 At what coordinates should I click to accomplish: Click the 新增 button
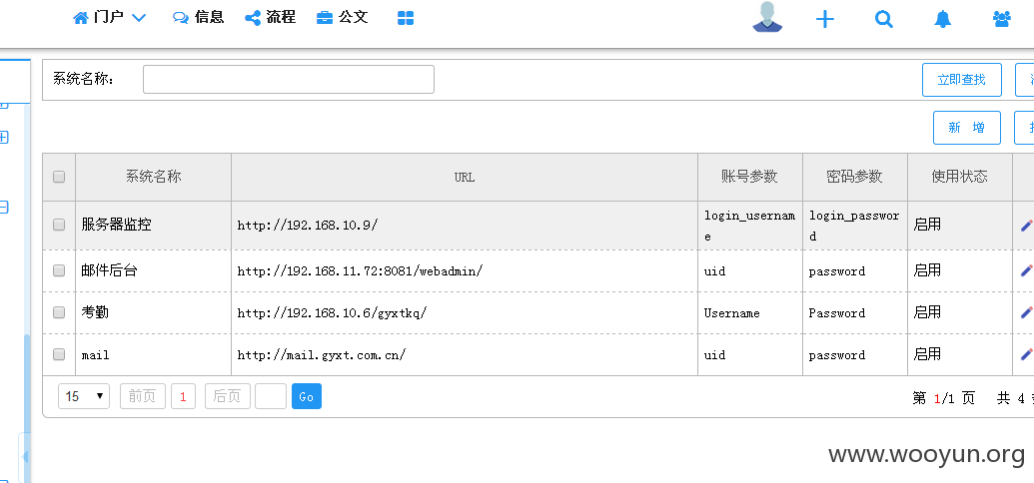967,128
